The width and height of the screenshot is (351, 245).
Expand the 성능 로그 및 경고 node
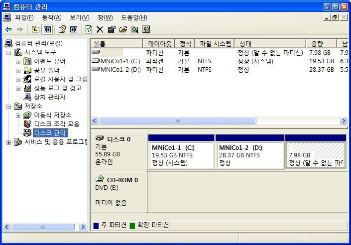(18, 89)
